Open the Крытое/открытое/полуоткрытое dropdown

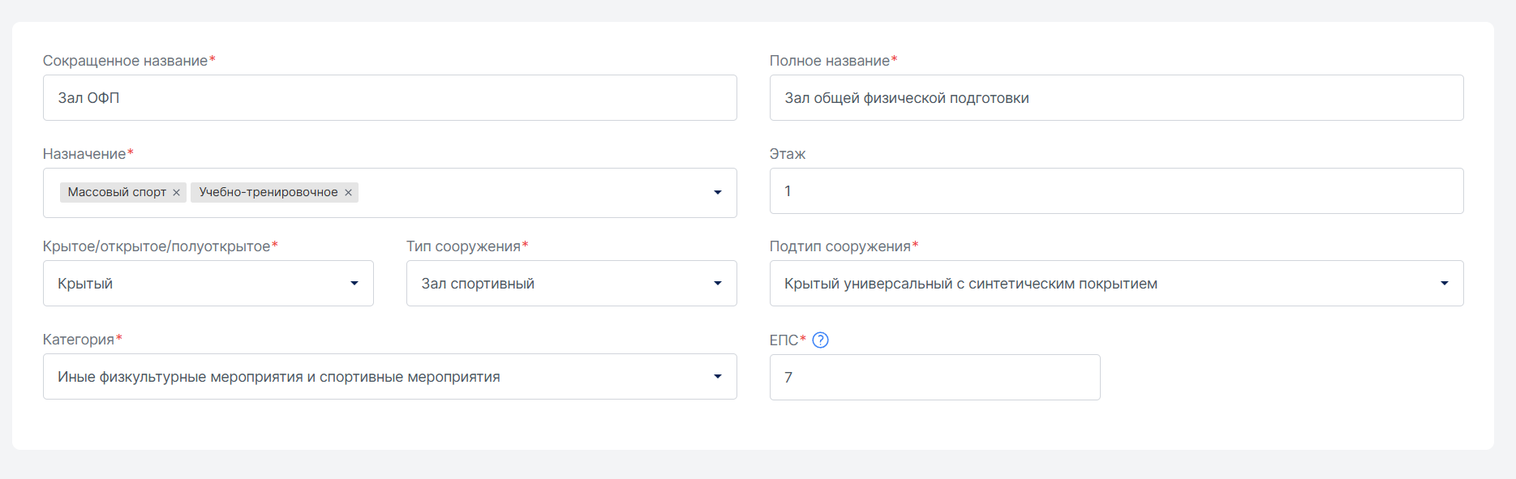[208, 284]
